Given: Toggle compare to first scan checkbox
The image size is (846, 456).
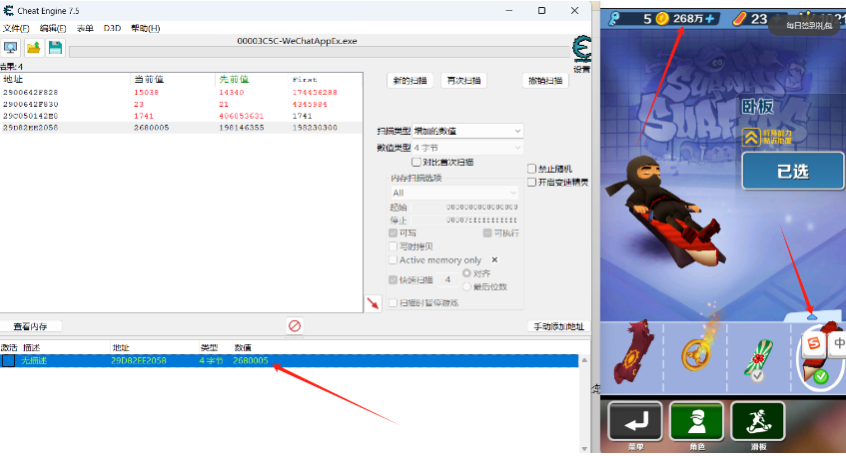Looking at the screenshot, I should 416,162.
